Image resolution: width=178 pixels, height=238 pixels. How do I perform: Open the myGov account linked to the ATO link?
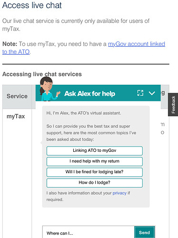[84, 48]
